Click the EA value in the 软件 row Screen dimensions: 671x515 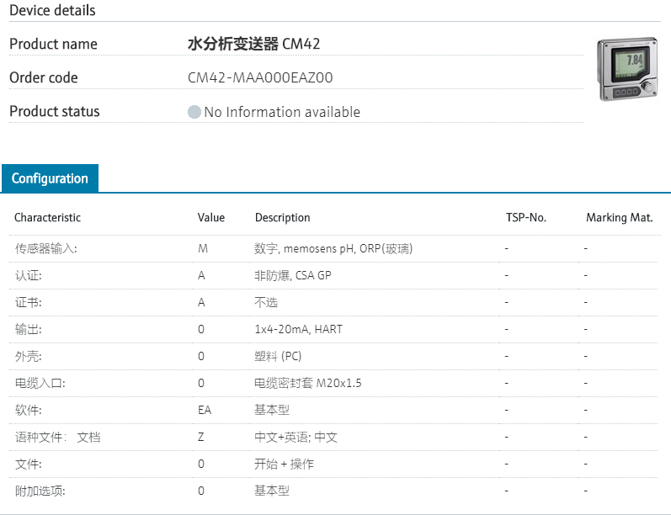click(x=205, y=411)
